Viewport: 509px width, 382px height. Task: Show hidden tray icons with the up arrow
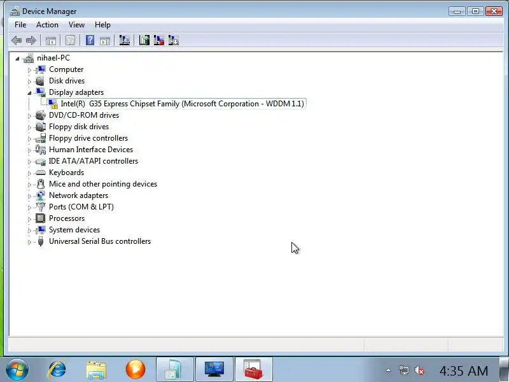pyautogui.click(x=388, y=370)
